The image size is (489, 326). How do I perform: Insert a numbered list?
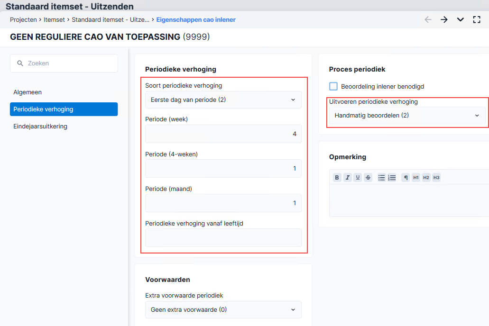[x=392, y=178]
